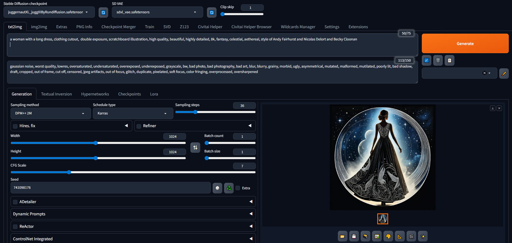Adjust the Sampling steps slider

(x=215, y=112)
